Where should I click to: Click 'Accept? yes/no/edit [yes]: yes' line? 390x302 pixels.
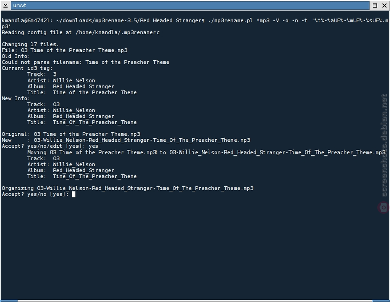click(x=50, y=146)
